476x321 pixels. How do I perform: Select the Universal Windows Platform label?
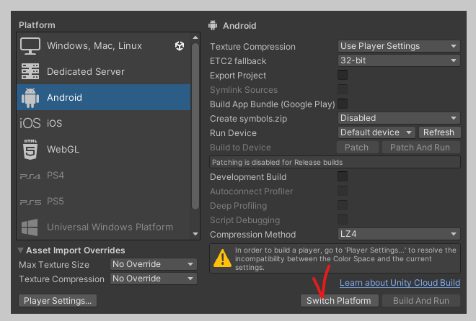tap(110, 227)
